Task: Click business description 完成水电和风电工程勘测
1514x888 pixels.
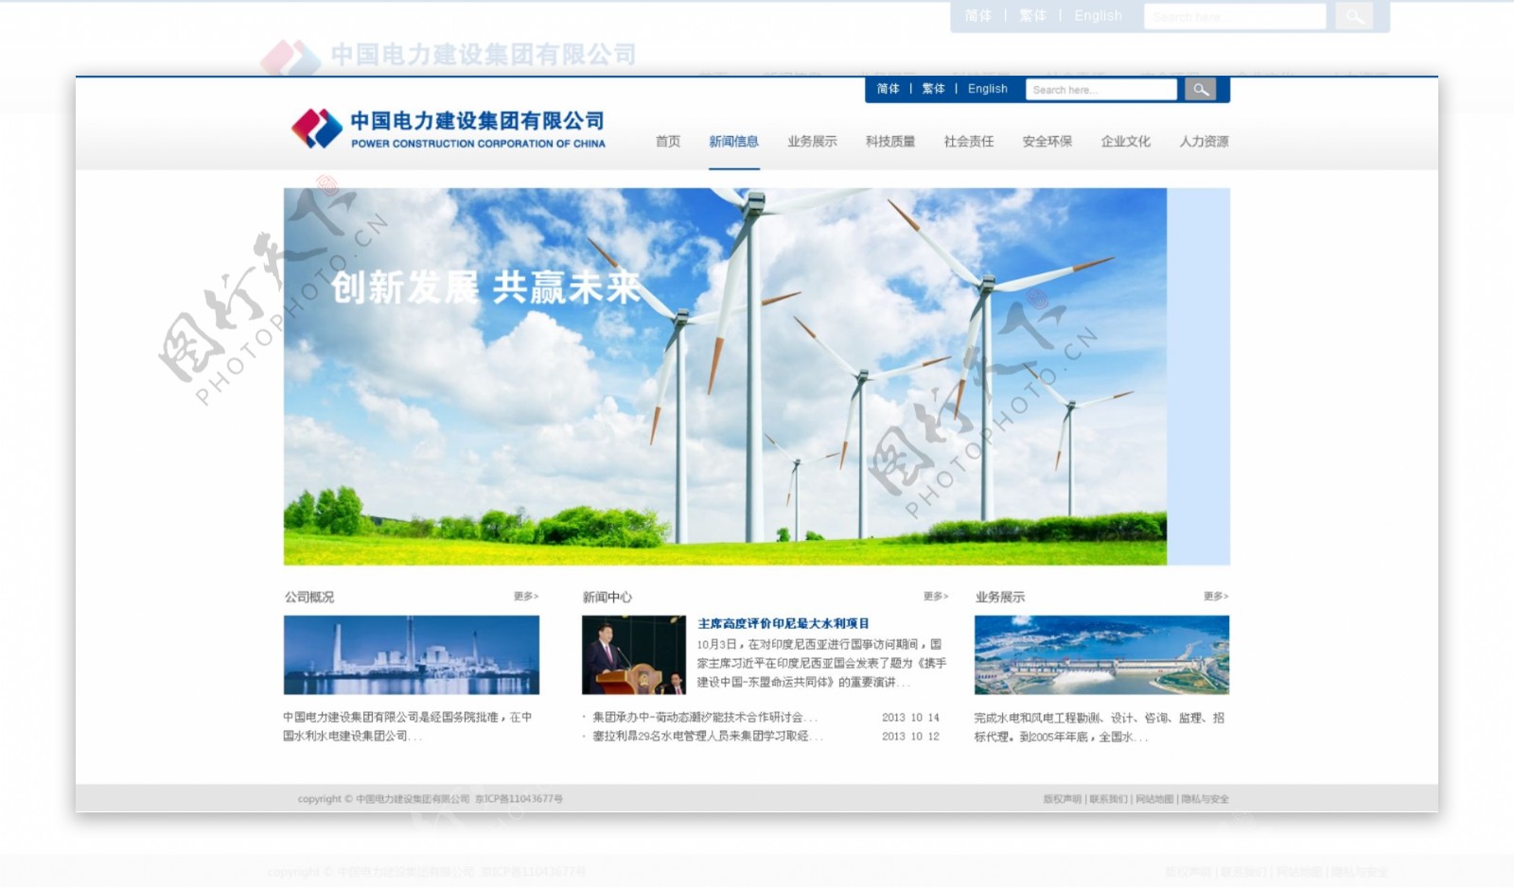Action: point(1100,727)
